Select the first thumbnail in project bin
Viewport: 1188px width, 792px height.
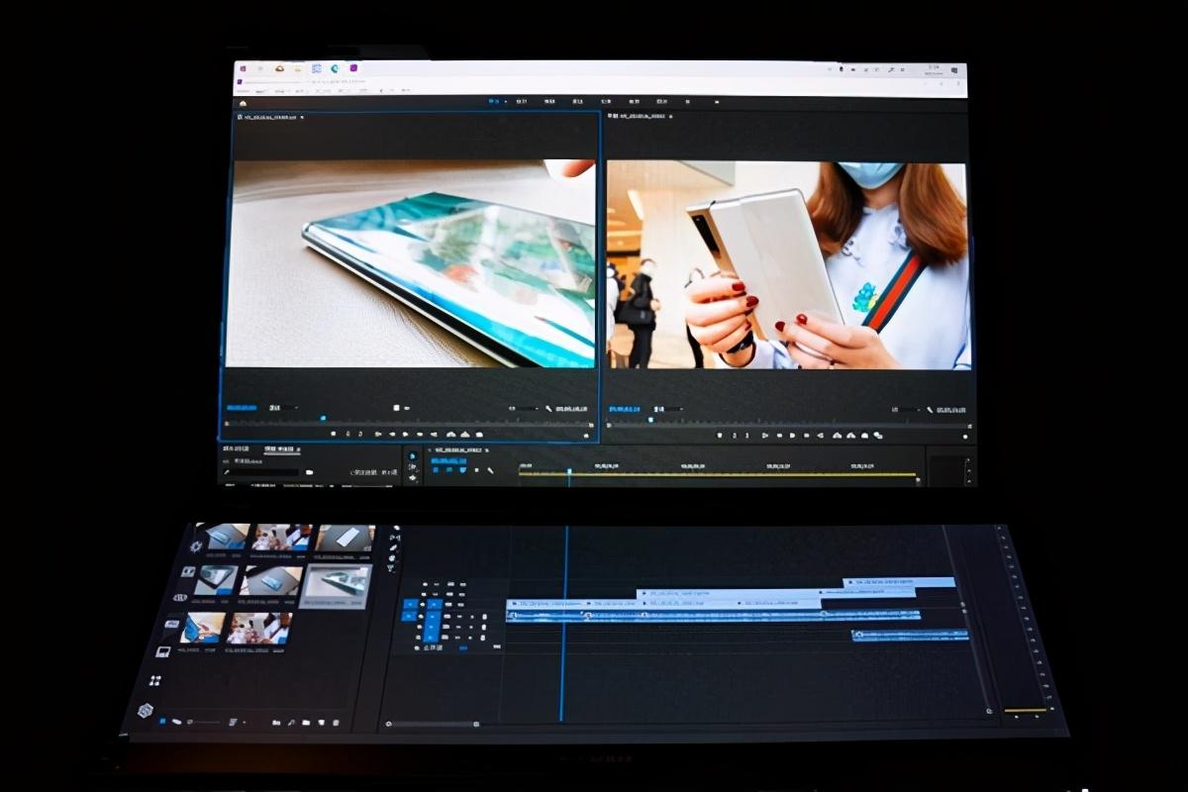coord(223,536)
